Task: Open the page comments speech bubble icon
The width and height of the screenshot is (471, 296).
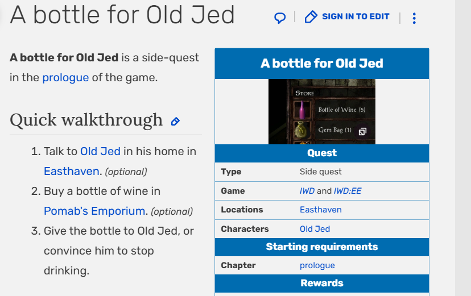Action: (280, 18)
